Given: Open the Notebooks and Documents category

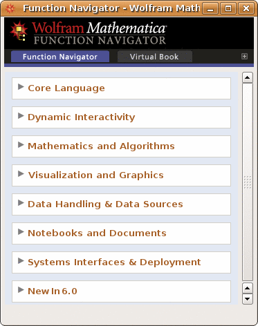Looking at the screenshot, I should [x=121, y=233].
